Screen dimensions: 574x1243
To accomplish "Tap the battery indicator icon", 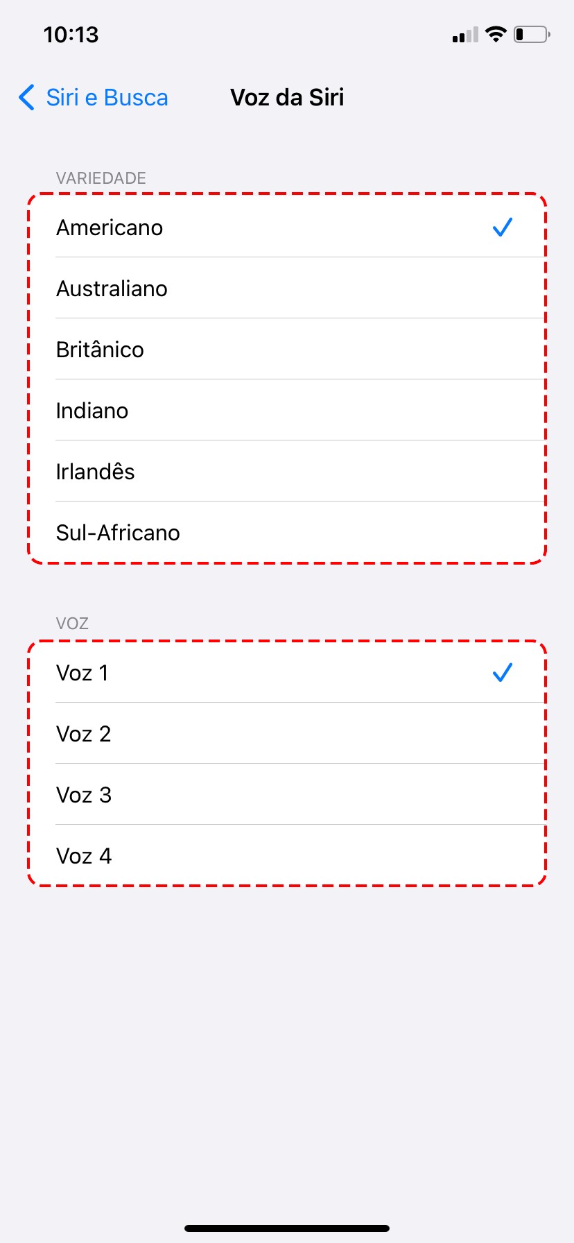I will [532, 34].
